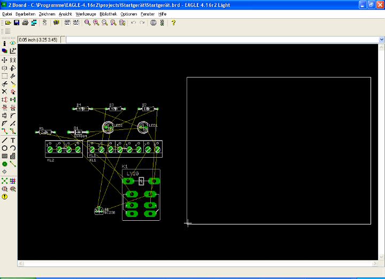This screenshot has width=385, height=279.
Task: Click the traffic light Go icon
Action: click(162, 23)
